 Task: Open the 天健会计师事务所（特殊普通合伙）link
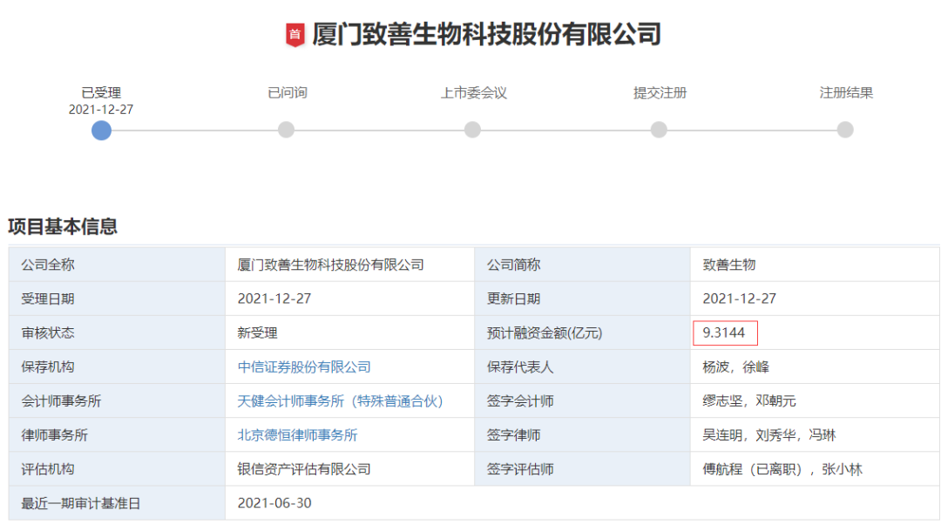[x=341, y=401]
